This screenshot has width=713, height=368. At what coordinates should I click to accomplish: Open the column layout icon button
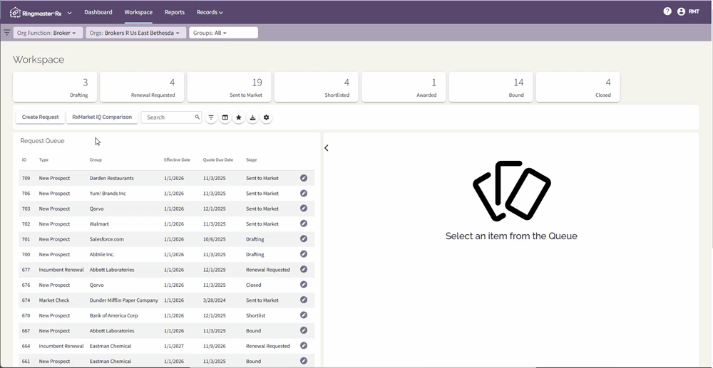[225, 117]
